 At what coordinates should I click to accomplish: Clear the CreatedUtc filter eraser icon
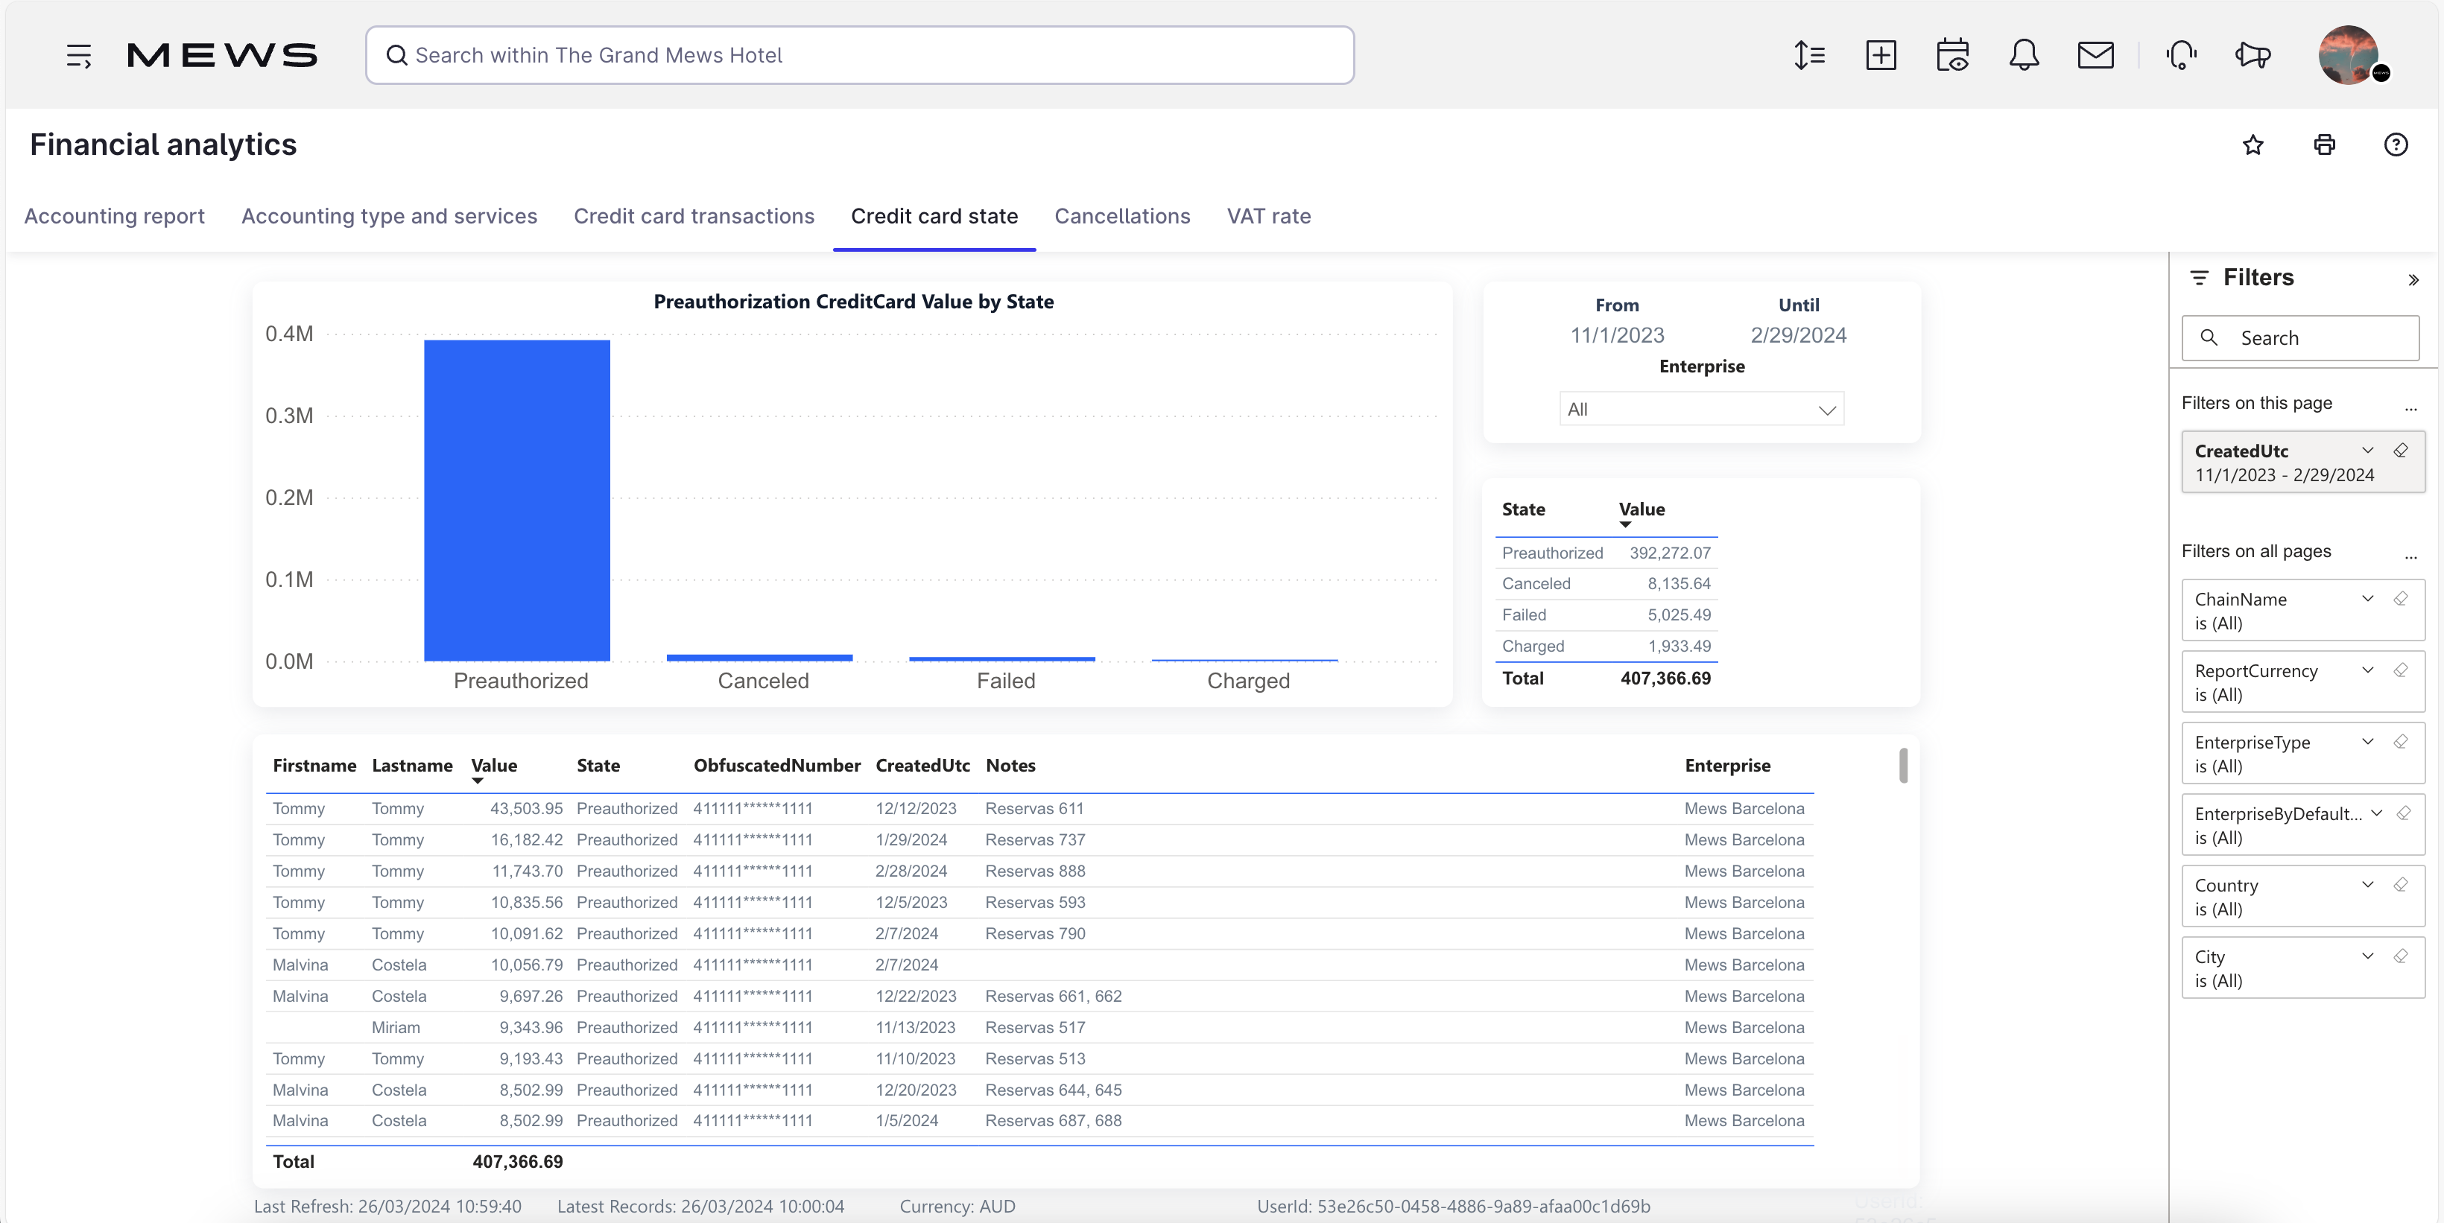(x=2400, y=451)
